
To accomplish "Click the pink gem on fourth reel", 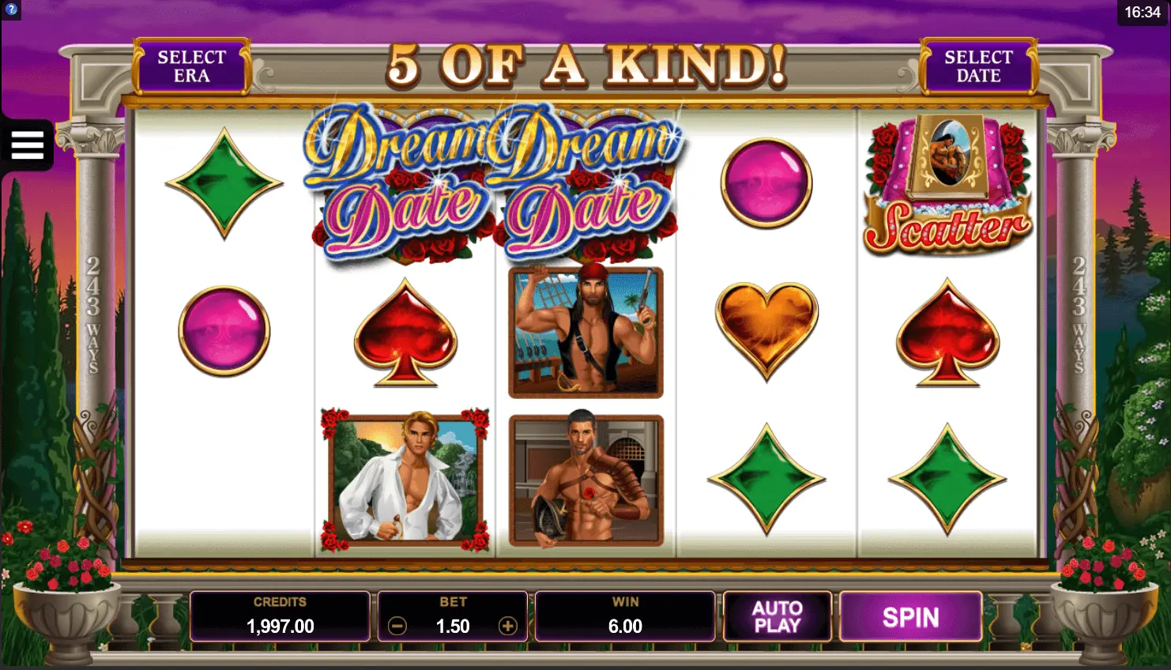I will 766,183.
